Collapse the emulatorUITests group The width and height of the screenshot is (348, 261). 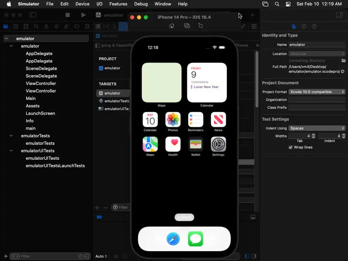pos(11,151)
